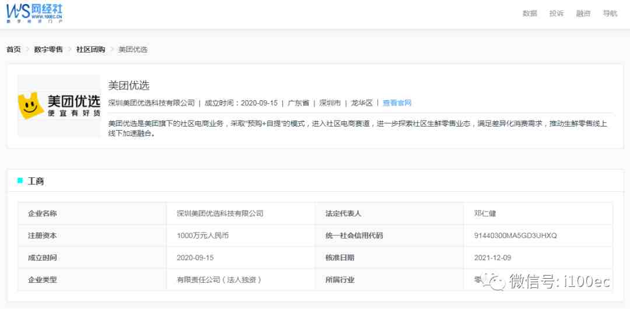Viewport: 630px width, 309px height.
Task: Go to 首页 in breadcrumb
Action: click(x=13, y=50)
